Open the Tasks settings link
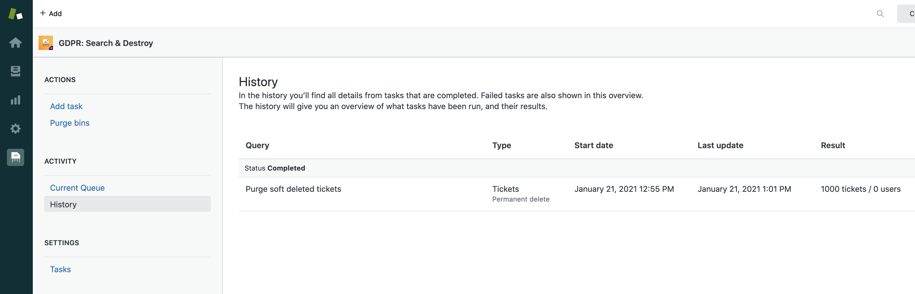 tap(60, 269)
